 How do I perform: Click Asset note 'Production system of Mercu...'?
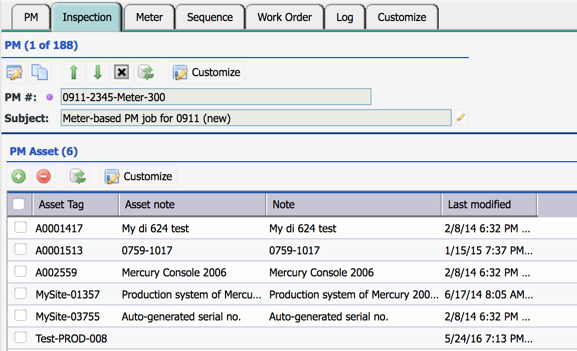[x=191, y=295]
